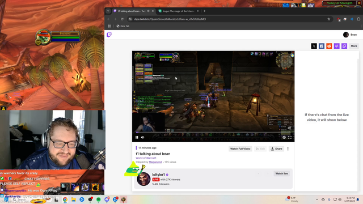
Task: Copy the clip embed code icon
Action: [336, 46]
